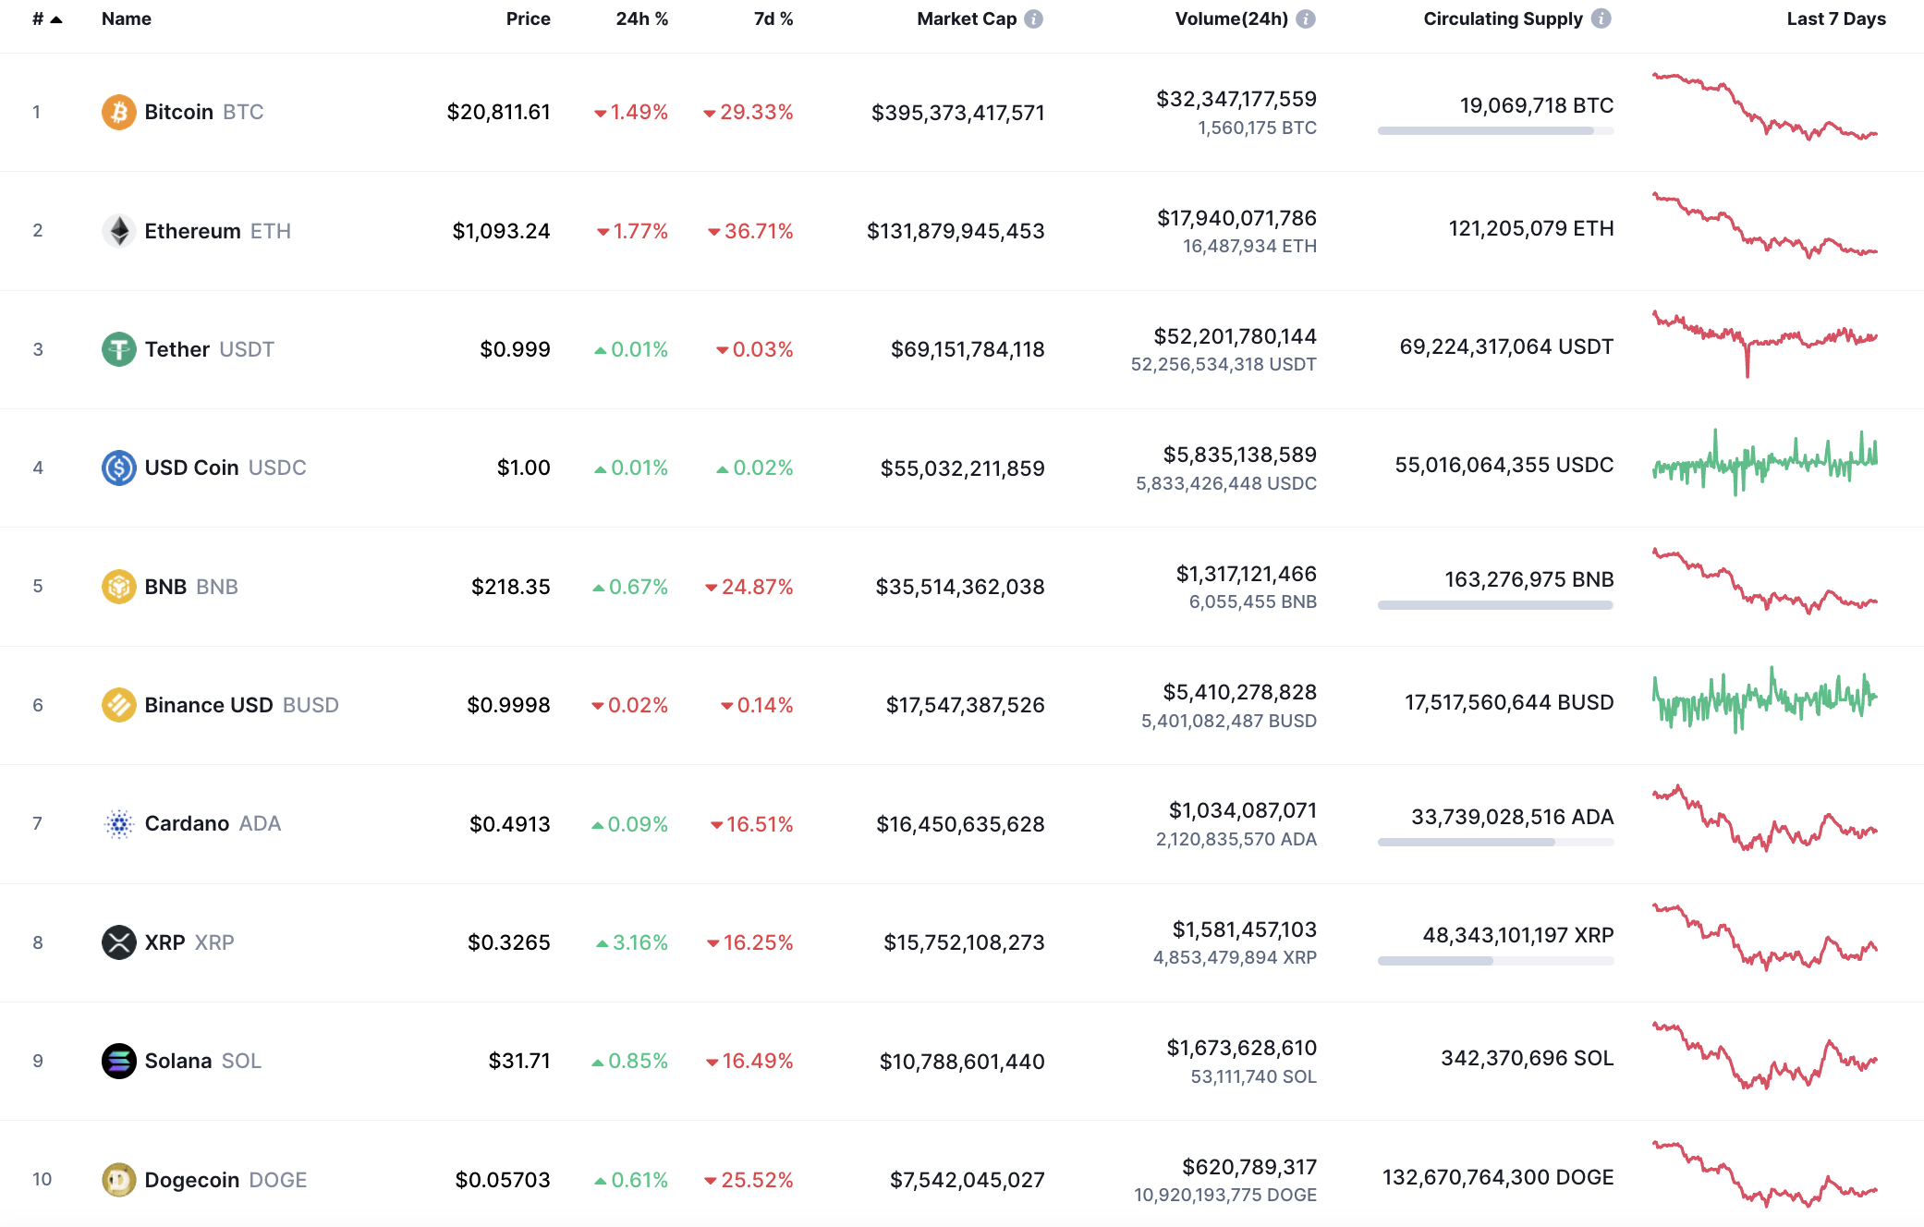
Task: Click the Ethereum diamond logo icon
Action: 118,230
